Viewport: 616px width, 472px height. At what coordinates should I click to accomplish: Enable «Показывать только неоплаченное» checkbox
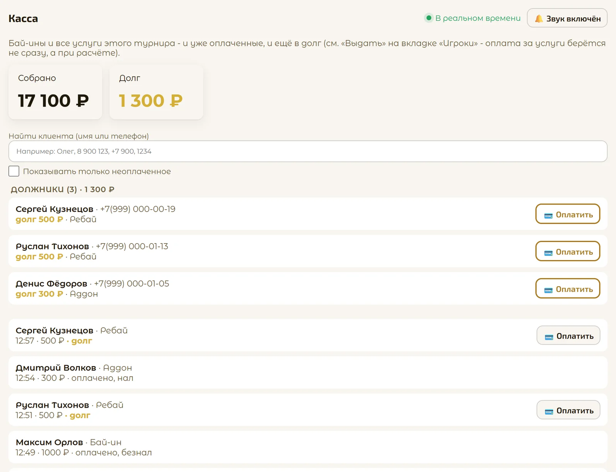coord(14,171)
